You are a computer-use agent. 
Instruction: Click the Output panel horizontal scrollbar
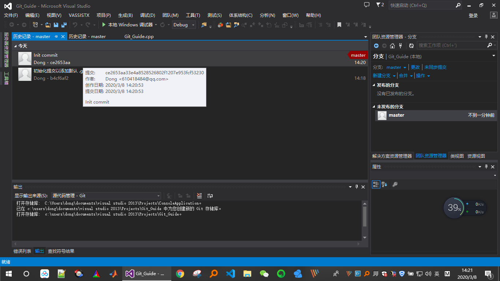[187, 243]
